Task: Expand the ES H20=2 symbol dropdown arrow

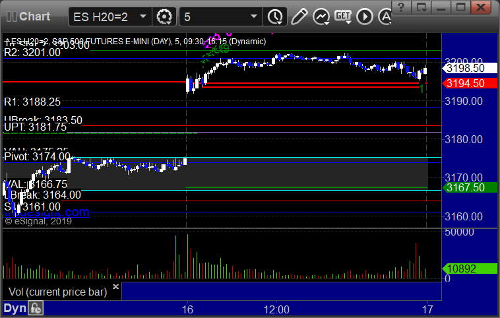Action: 143,16
